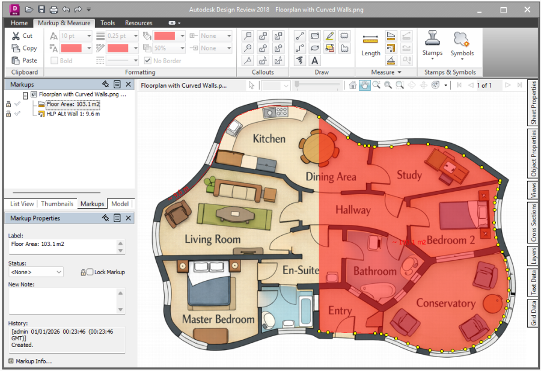Screen dimensions: 541x371
Task: Toggle the Lock Markup checkbox
Action: (x=90, y=272)
